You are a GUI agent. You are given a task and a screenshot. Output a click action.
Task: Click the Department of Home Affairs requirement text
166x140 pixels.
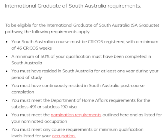pos(81,103)
